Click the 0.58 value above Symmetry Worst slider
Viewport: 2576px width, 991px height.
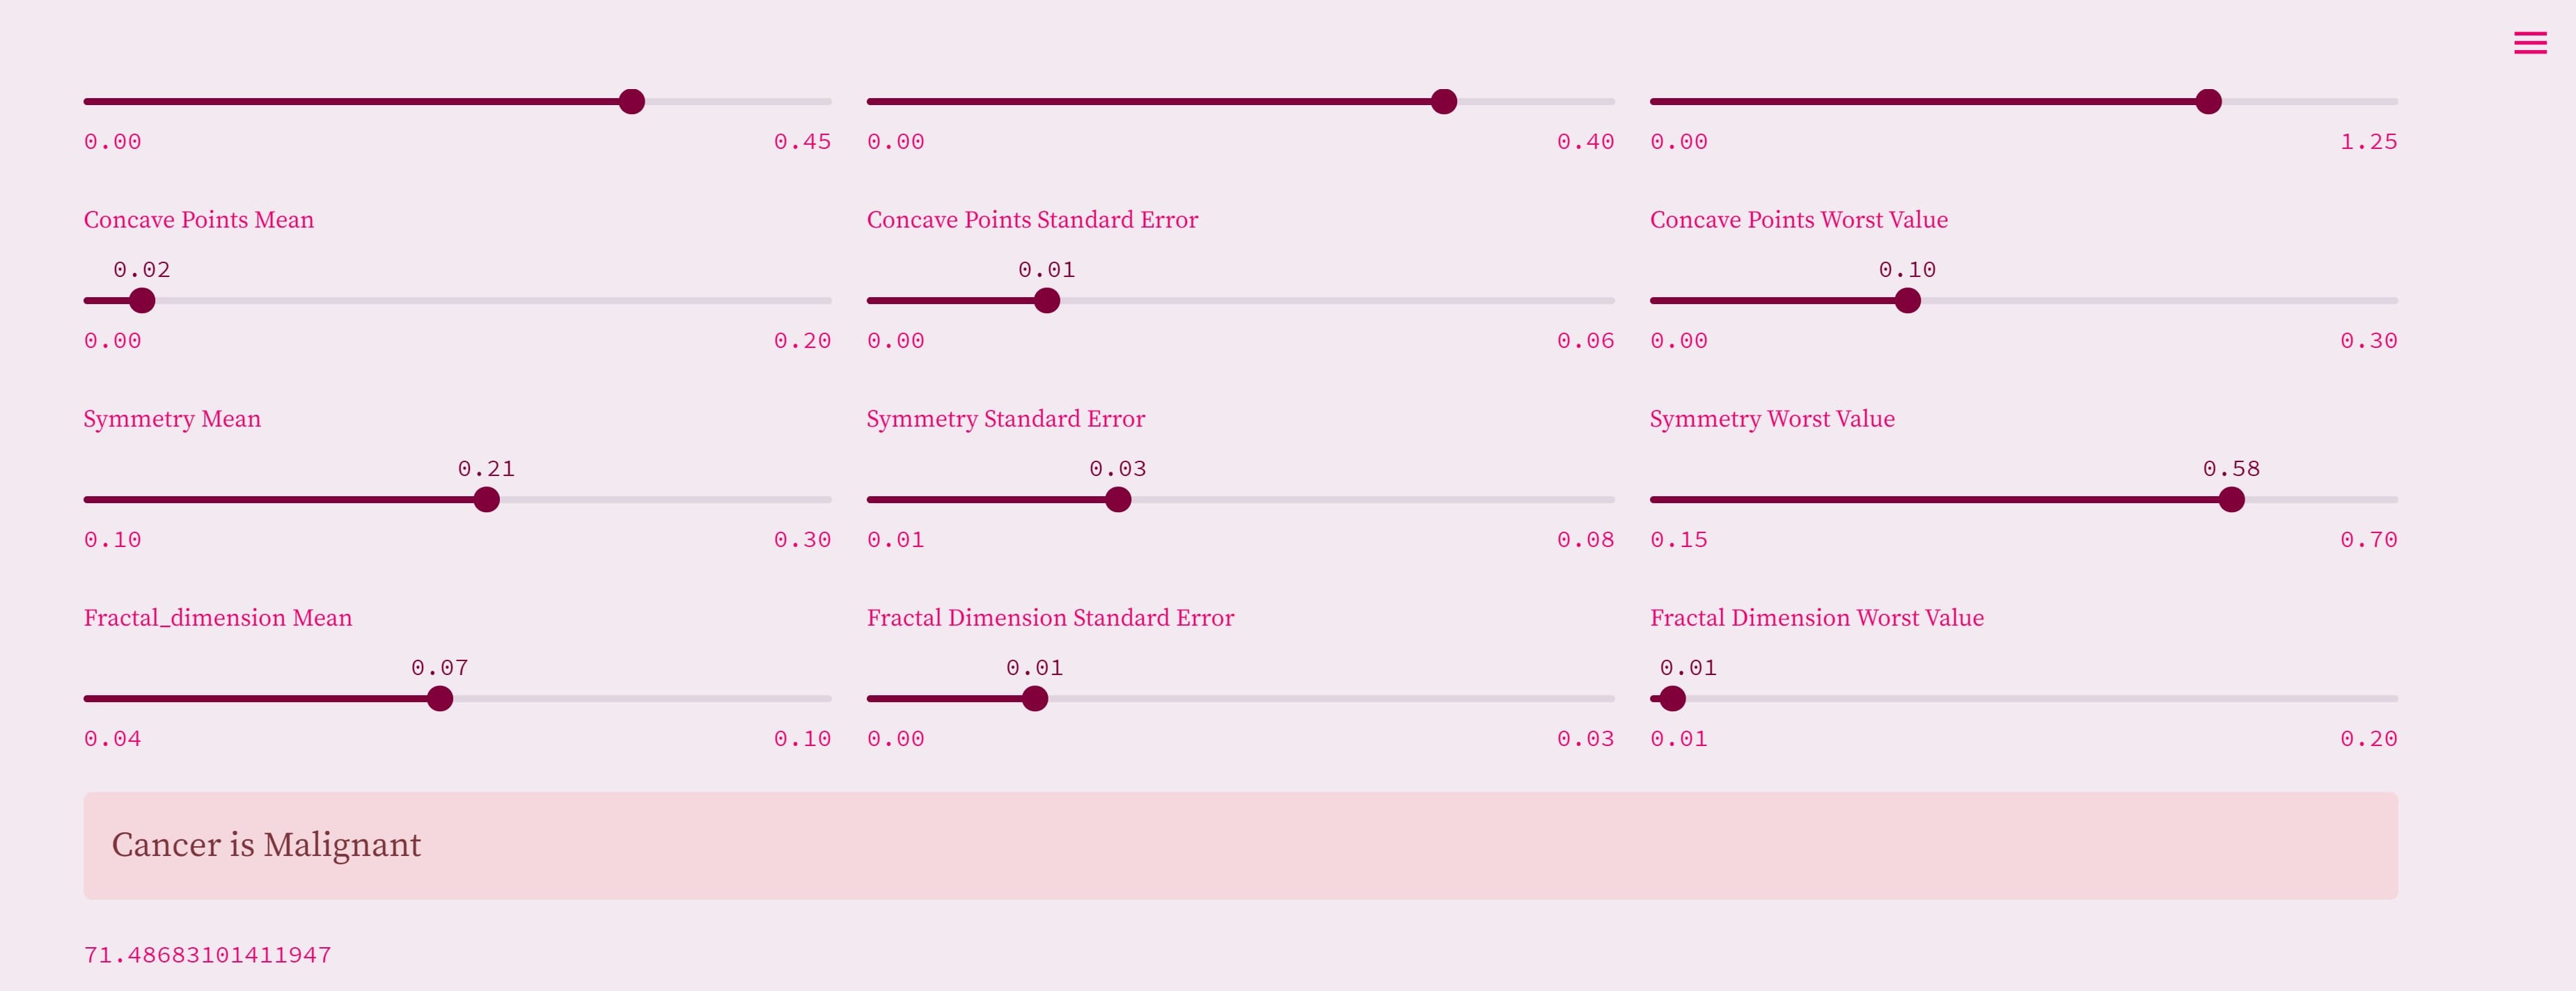tap(2231, 468)
